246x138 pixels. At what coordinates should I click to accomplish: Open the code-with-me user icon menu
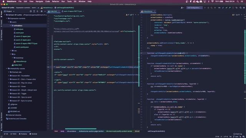click(182, 8)
